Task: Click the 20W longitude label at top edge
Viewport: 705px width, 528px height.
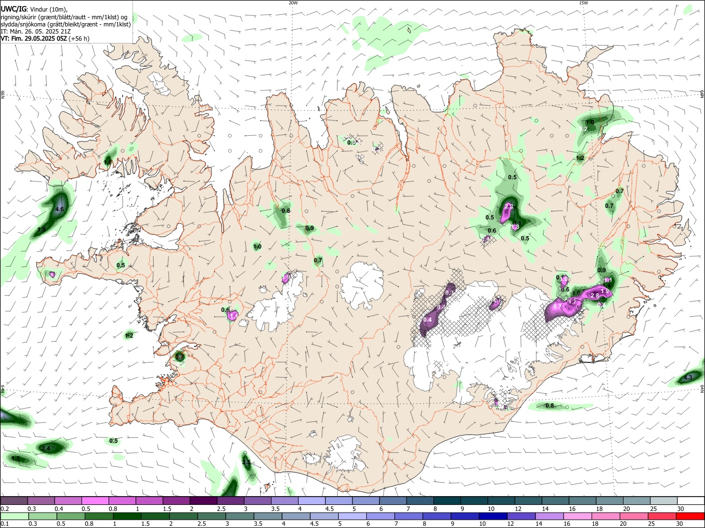Action: point(293,3)
